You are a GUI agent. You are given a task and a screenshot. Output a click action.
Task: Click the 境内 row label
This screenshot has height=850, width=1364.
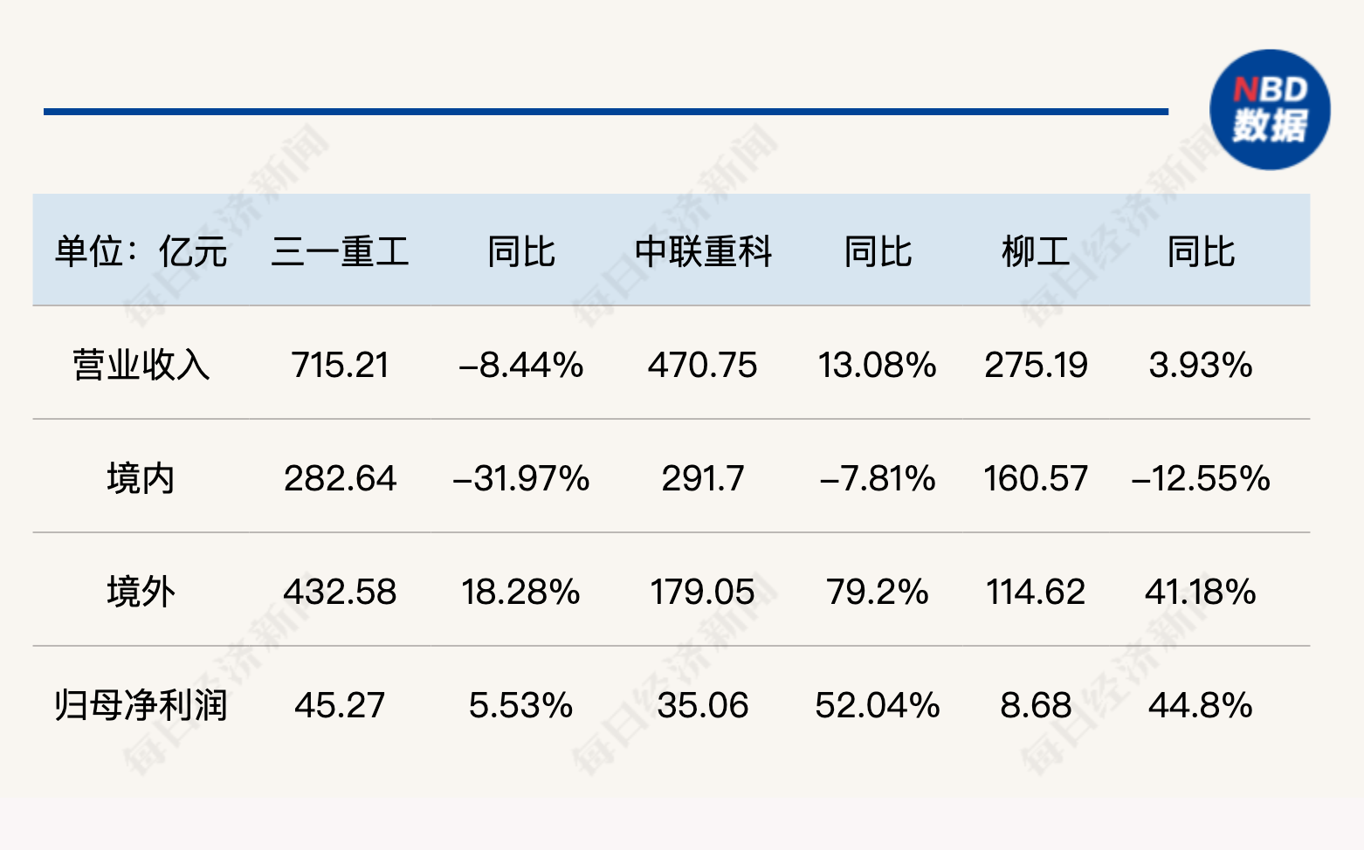(x=141, y=478)
